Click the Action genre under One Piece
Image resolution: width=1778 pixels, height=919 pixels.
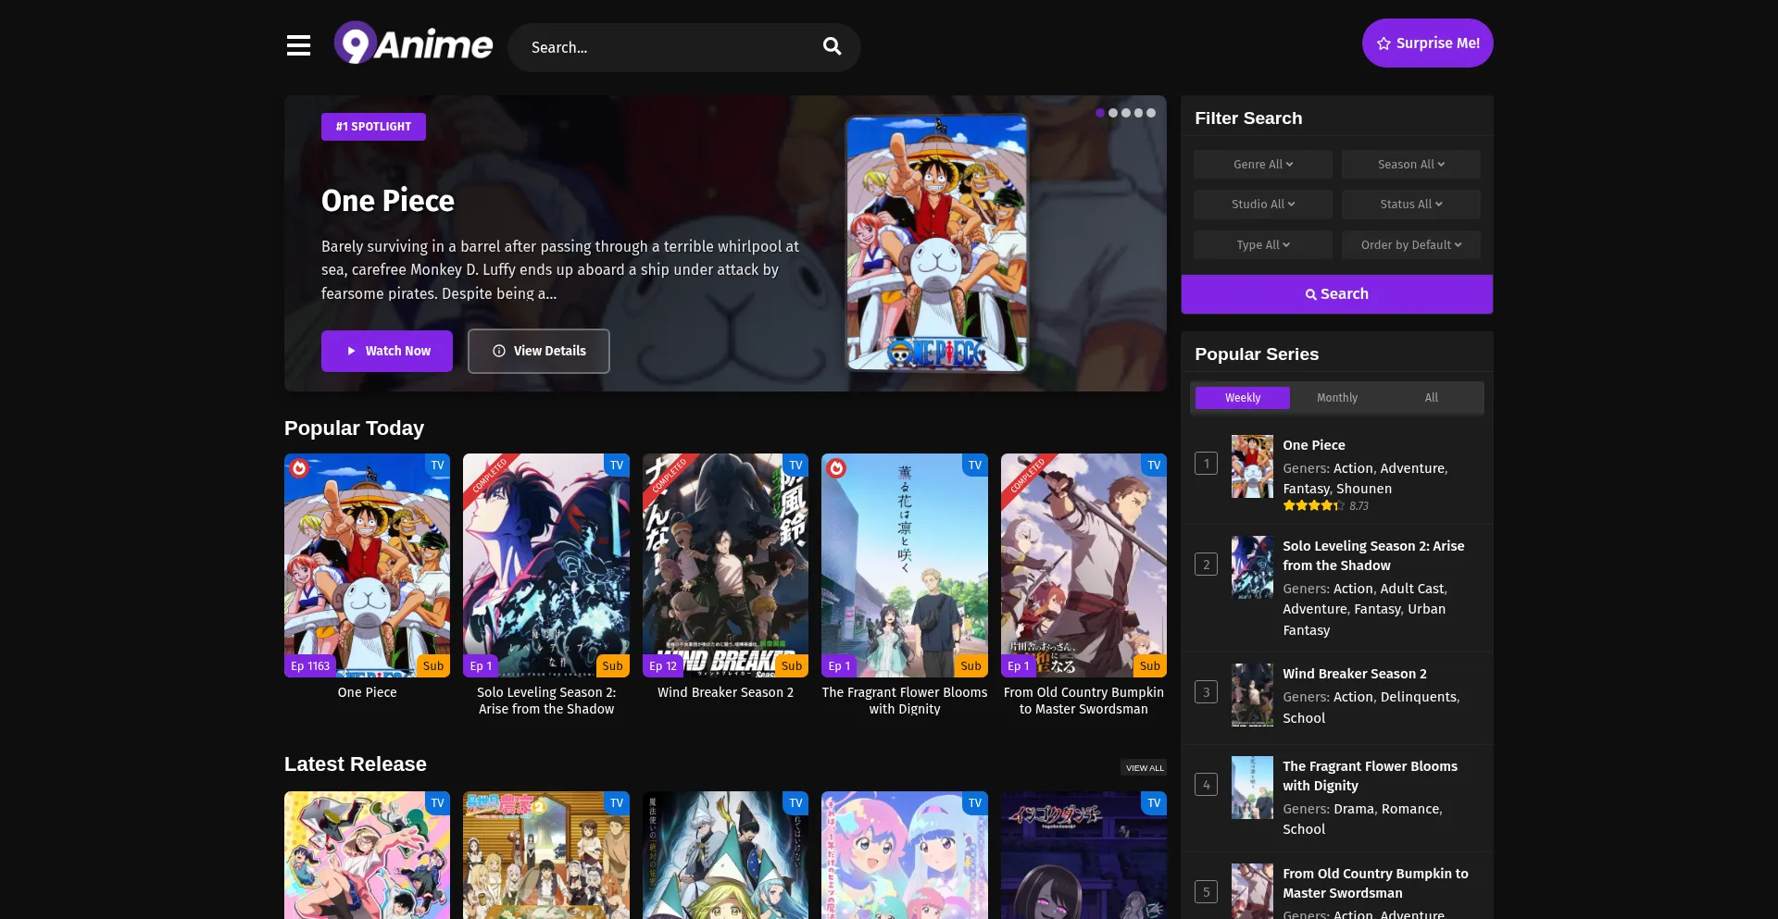(x=1353, y=468)
